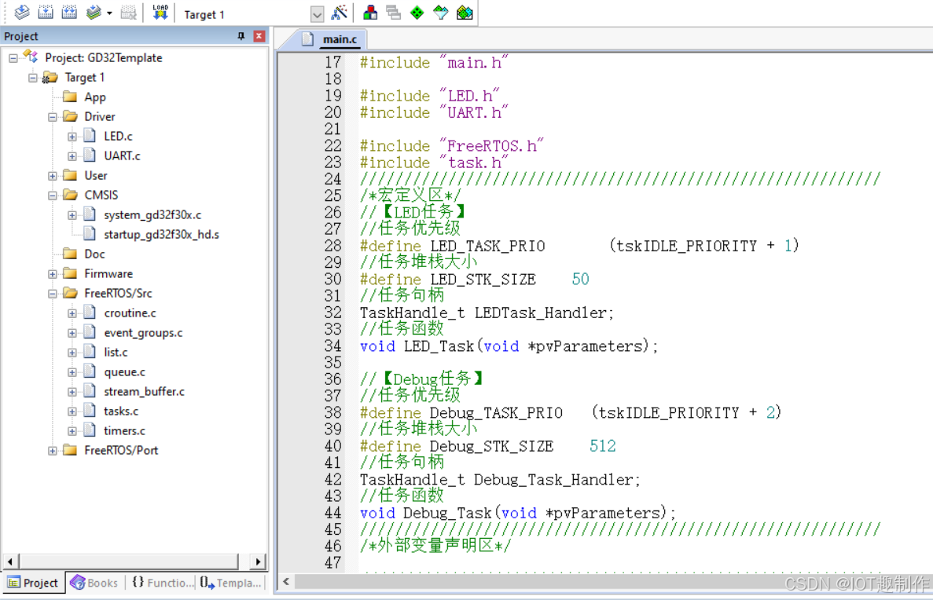Switch to the main.c editor tab
The image size is (933, 600).
pos(340,39)
